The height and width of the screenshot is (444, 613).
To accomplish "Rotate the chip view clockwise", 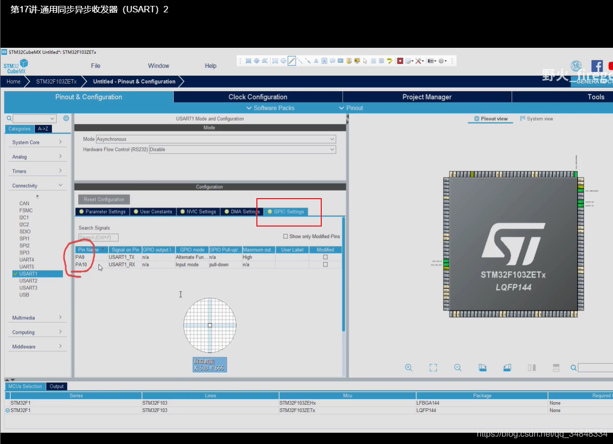I will (x=483, y=368).
